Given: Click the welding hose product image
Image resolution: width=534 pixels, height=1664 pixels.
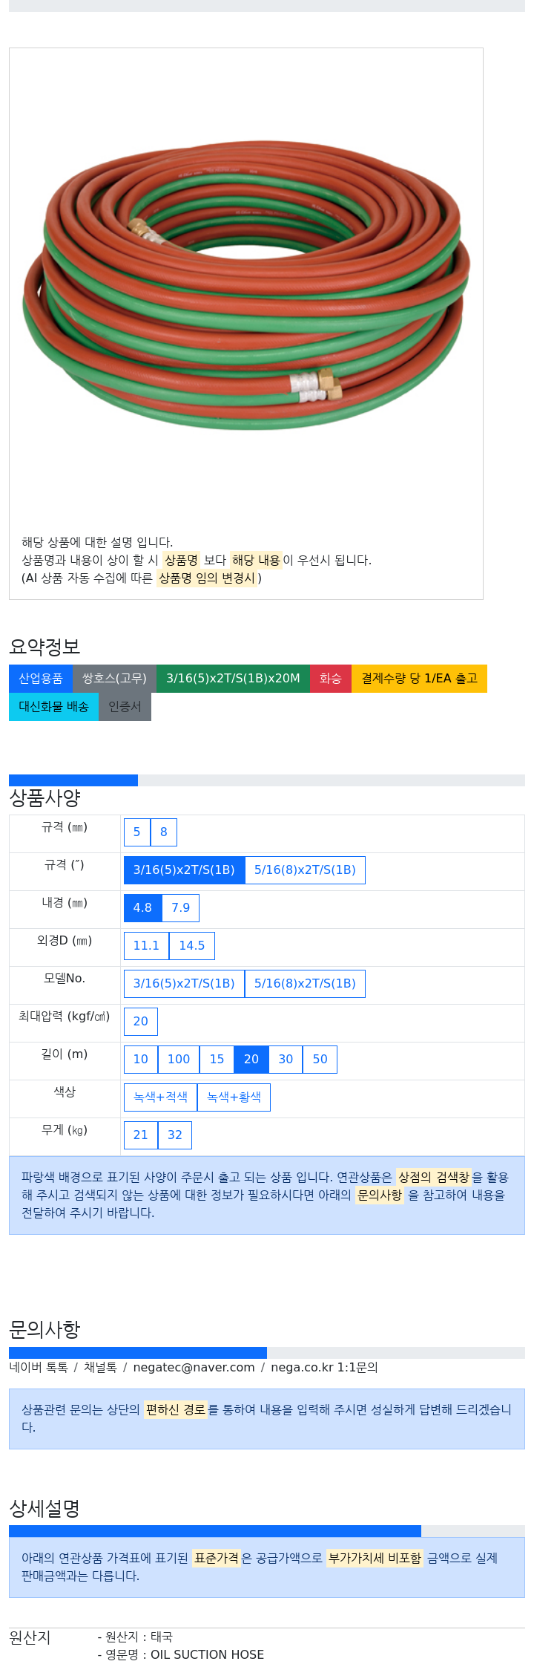Looking at the screenshot, I should click(x=245, y=286).
